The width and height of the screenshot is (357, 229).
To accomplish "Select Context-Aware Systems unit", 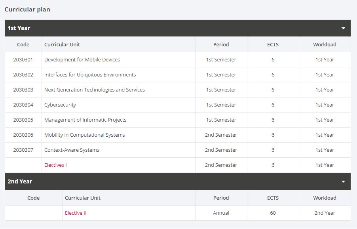I will (72, 150).
